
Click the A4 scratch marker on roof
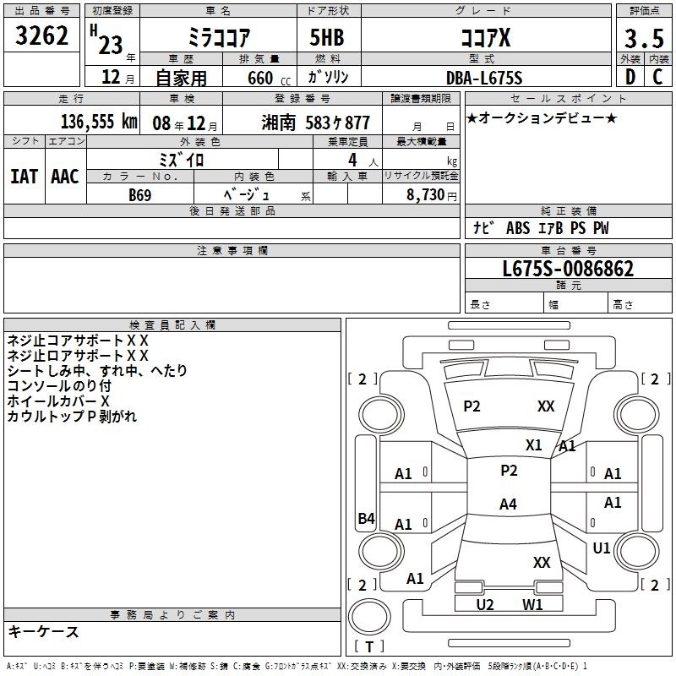coord(508,504)
